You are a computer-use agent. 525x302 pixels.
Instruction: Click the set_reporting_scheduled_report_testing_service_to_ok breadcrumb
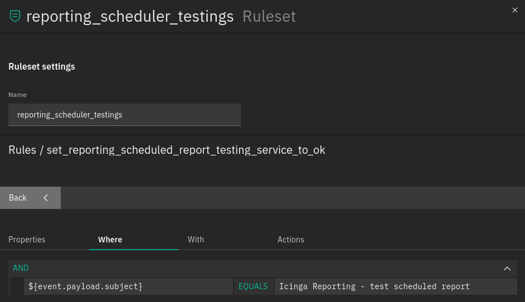(186, 150)
